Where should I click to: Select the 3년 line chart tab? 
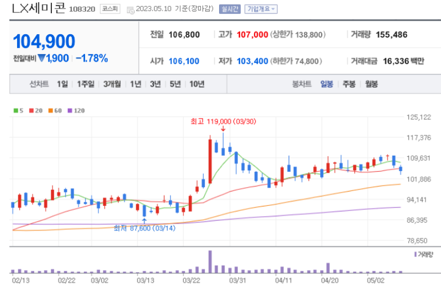pos(155,84)
